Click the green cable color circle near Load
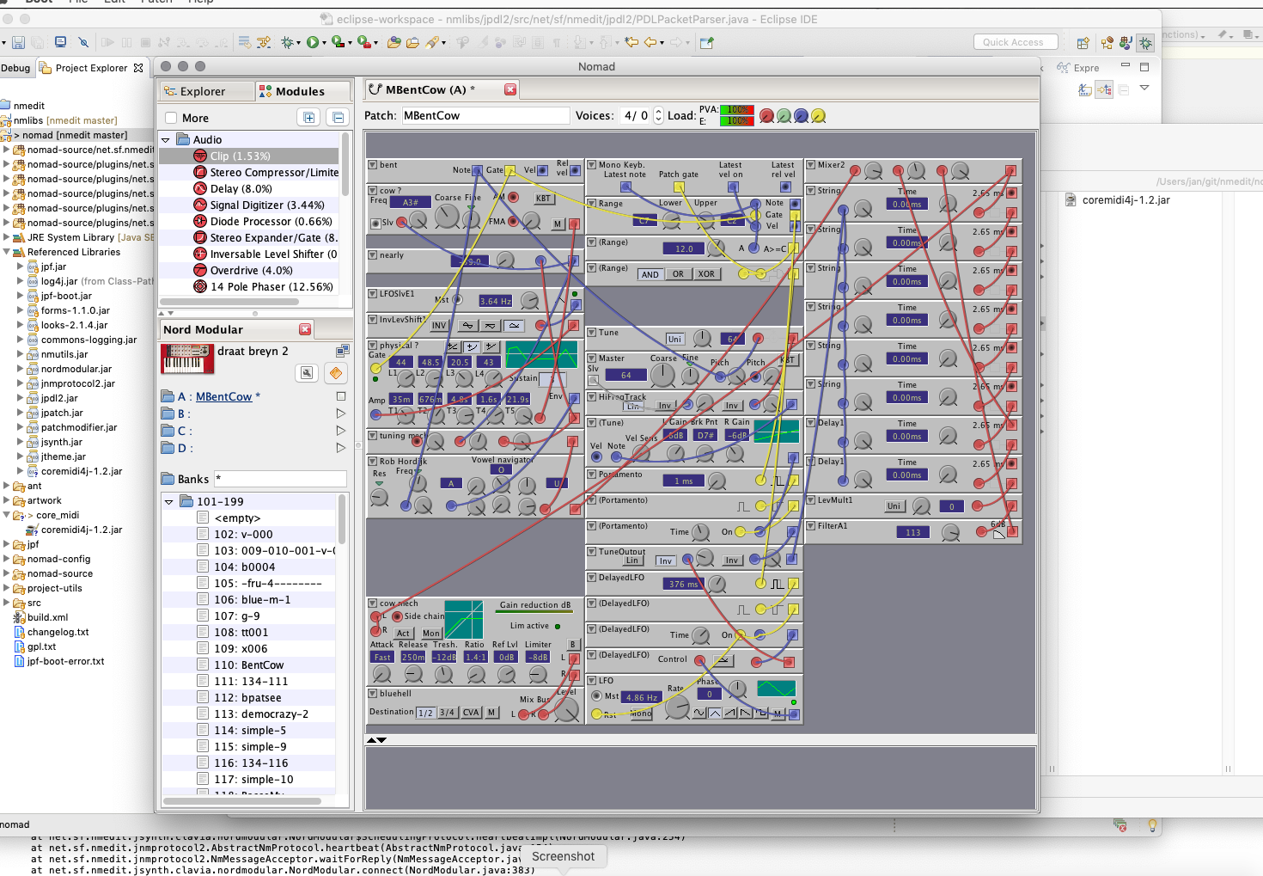The width and height of the screenshot is (1263, 876). [784, 115]
